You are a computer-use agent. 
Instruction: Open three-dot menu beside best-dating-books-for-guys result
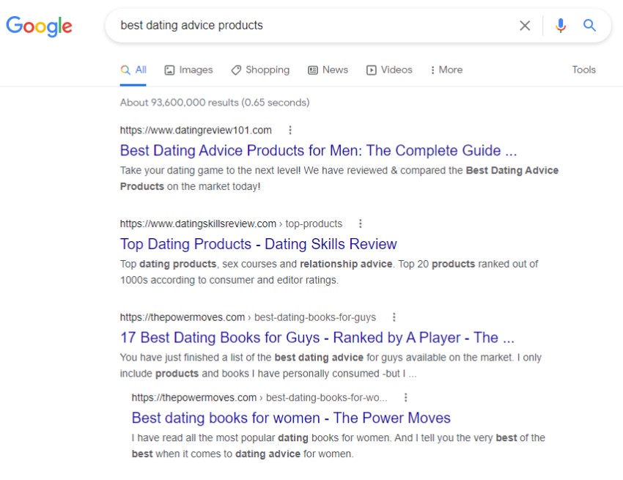click(394, 317)
